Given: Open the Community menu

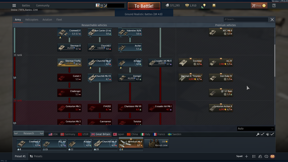Looking at the screenshot, I should [43, 5].
